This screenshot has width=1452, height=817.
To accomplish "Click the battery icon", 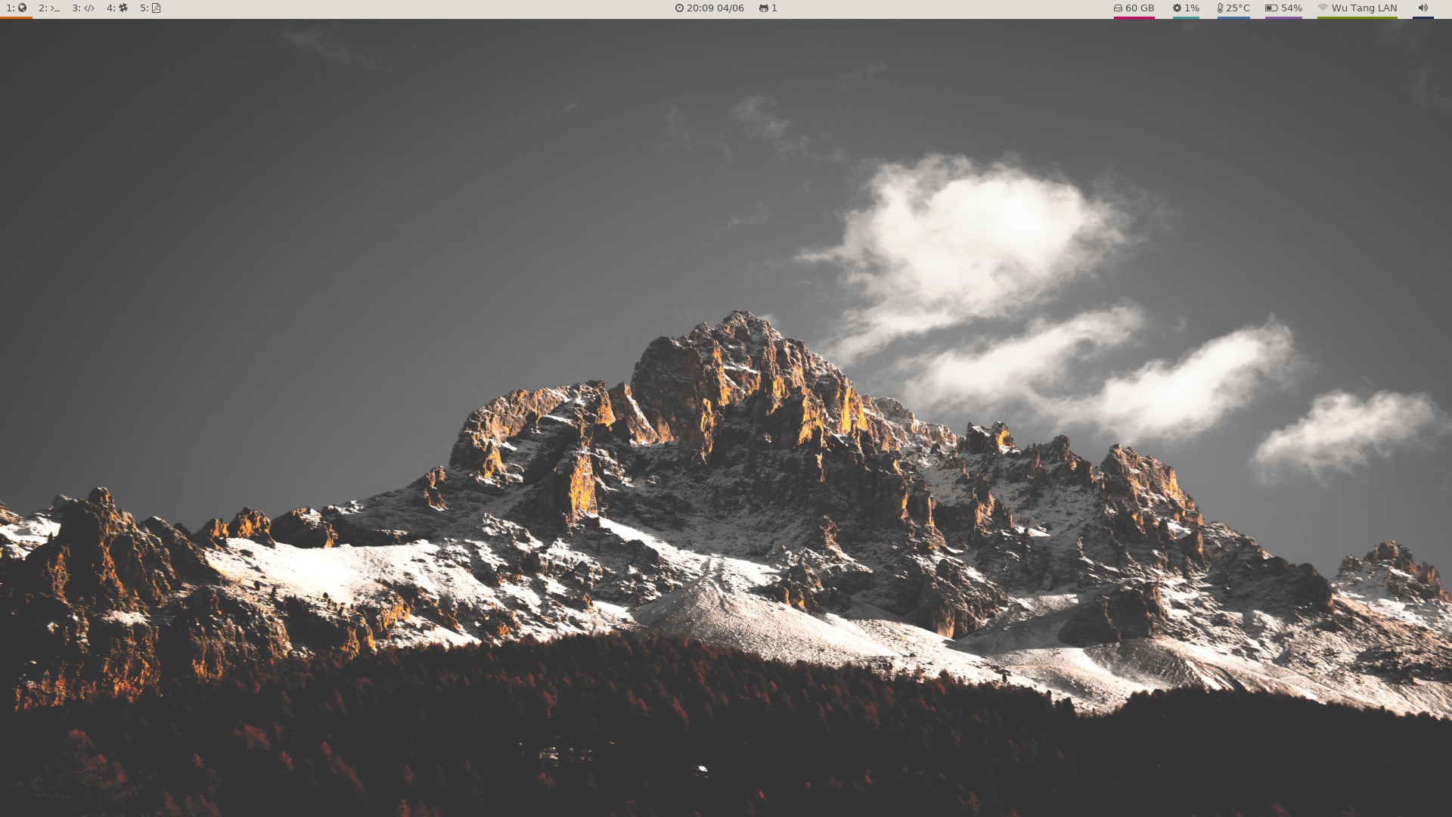I will [x=1271, y=8].
